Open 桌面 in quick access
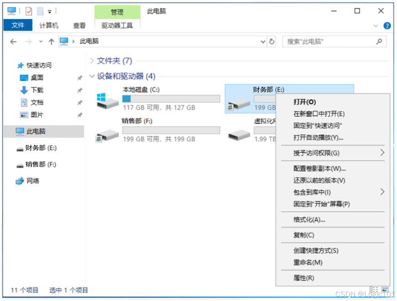The height and width of the screenshot is (301, 397). [x=37, y=78]
